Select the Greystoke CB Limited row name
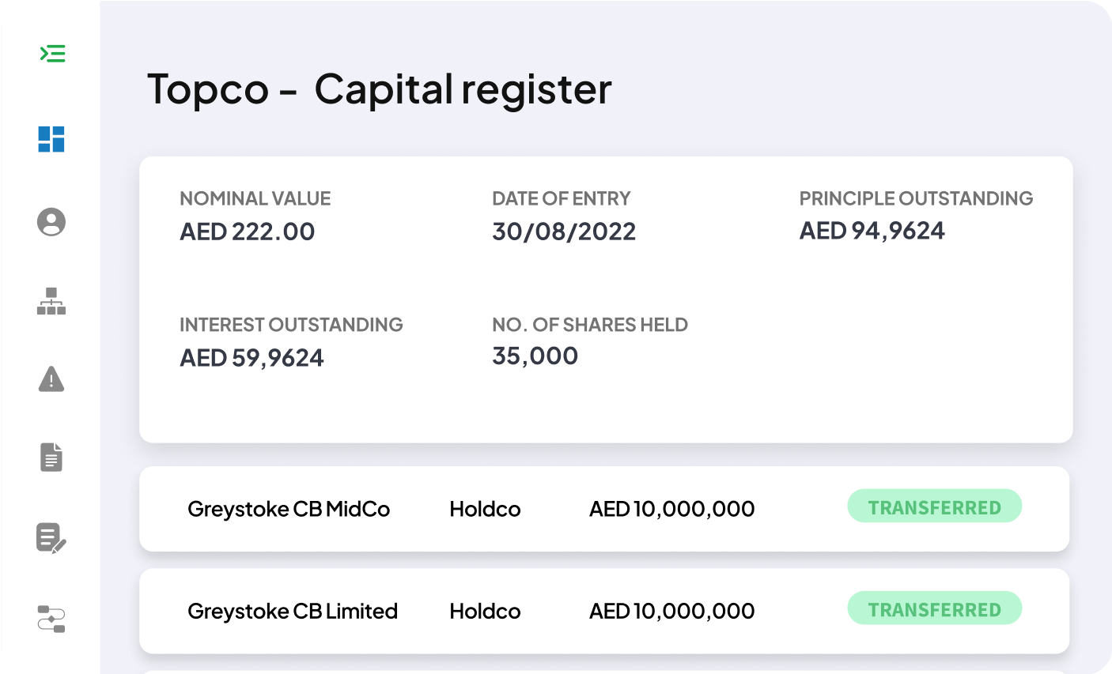The image size is (1112, 674). point(293,611)
